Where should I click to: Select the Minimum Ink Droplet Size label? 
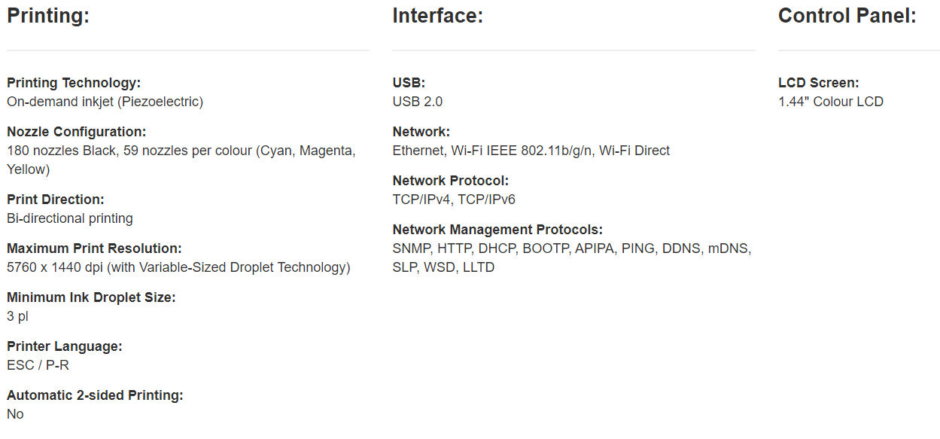pyautogui.click(x=91, y=297)
